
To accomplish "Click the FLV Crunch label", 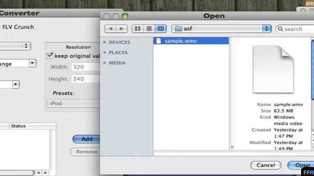I will 18,27.
